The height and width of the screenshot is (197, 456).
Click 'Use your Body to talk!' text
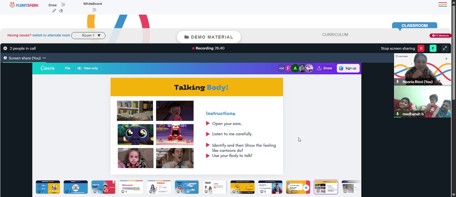click(232, 156)
